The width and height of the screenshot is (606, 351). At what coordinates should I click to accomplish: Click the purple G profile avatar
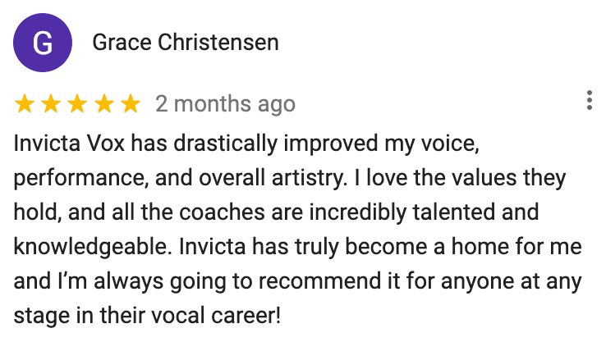pos(42,43)
